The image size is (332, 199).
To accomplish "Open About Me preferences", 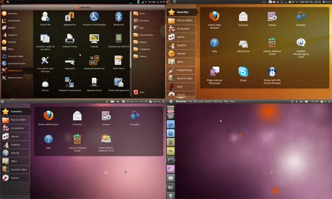I will (x=45, y=19).
